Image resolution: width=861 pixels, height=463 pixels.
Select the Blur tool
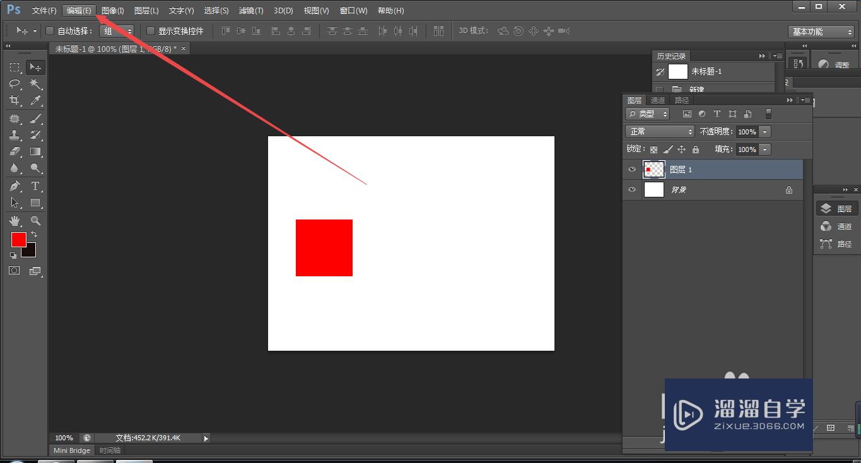coord(15,168)
